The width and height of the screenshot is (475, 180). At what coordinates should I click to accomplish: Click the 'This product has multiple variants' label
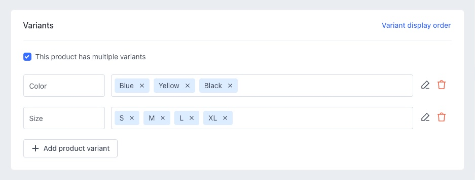(91, 57)
